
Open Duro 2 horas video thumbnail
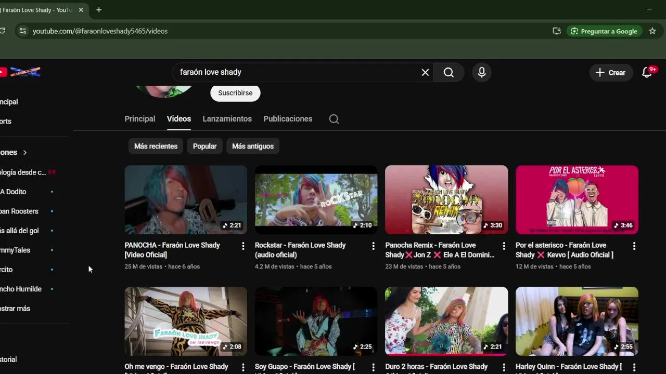[446, 321]
